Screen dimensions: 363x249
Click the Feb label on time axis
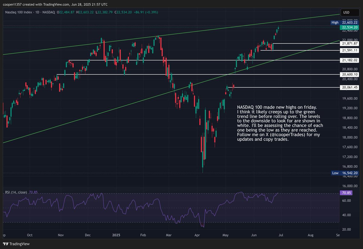143,235
